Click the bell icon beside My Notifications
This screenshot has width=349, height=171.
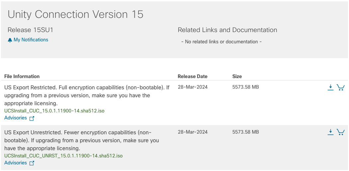coord(10,40)
